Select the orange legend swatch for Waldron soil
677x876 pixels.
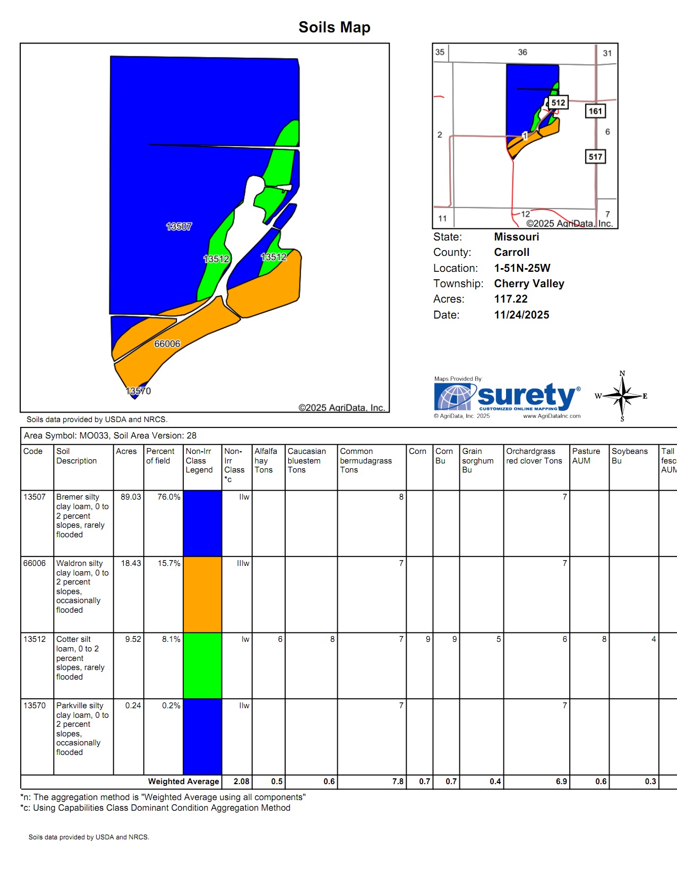tap(202, 594)
